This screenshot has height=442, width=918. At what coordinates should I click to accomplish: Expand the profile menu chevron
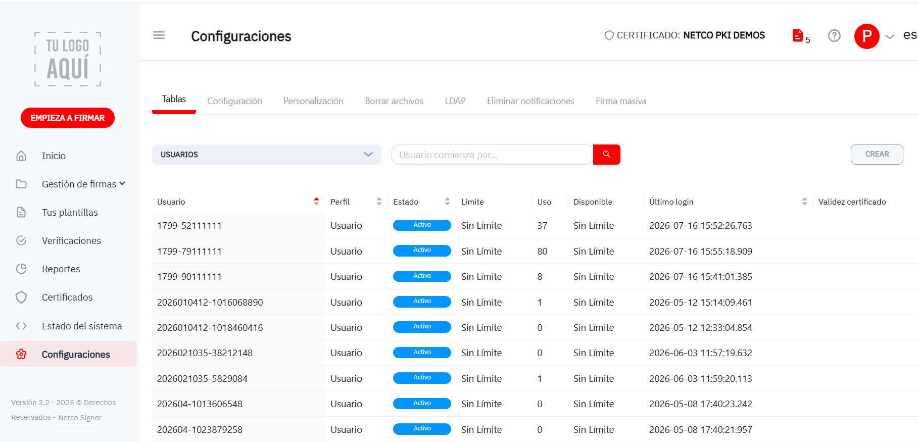[x=890, y=37]
